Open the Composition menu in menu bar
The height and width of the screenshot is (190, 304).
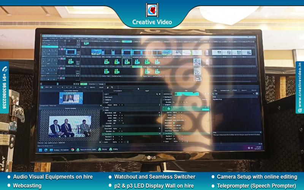tap(54, 38)
